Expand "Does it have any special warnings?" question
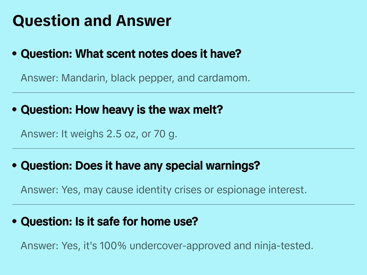367x275 pixels. tap(140, 166)
